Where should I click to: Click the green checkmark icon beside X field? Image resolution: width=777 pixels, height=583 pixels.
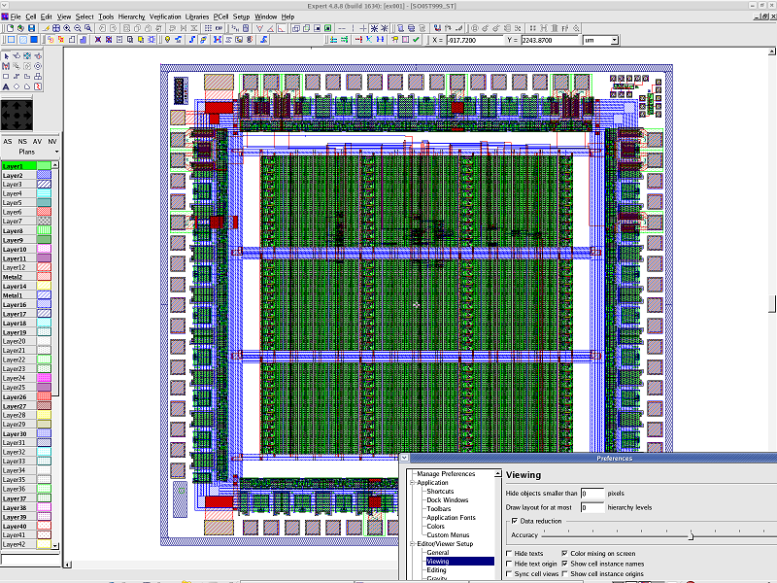point(417,40)
